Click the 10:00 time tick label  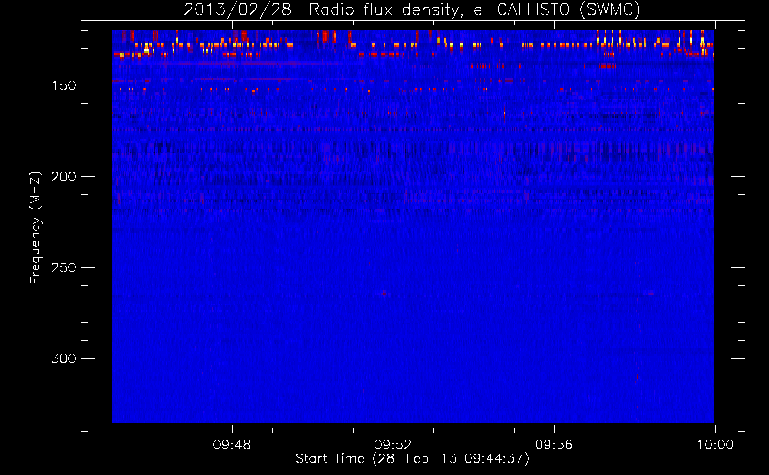715,445
